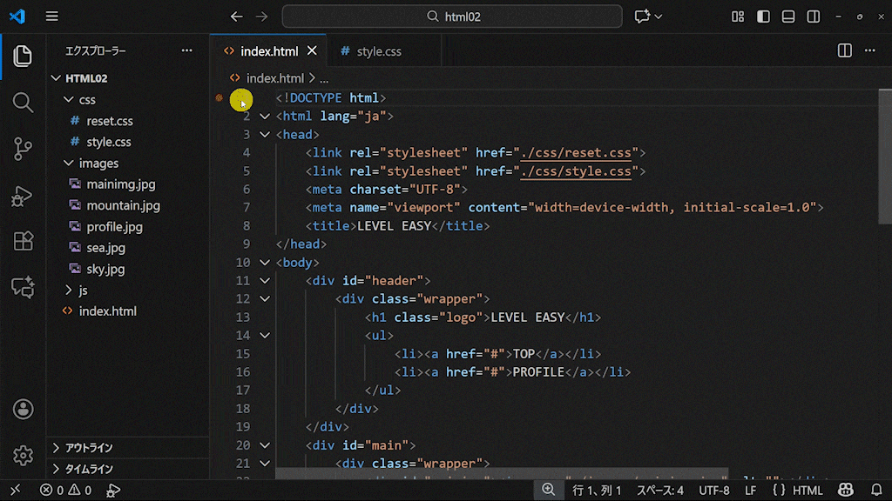The width and height of the screenshot is (892, 501).
Task: Expand the js folder
Action: (x=83, y=291)
